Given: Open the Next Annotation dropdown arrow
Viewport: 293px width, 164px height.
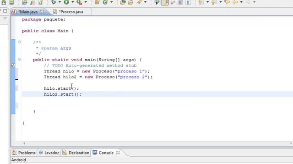Looking at the screenshot, I should (207, 2).
